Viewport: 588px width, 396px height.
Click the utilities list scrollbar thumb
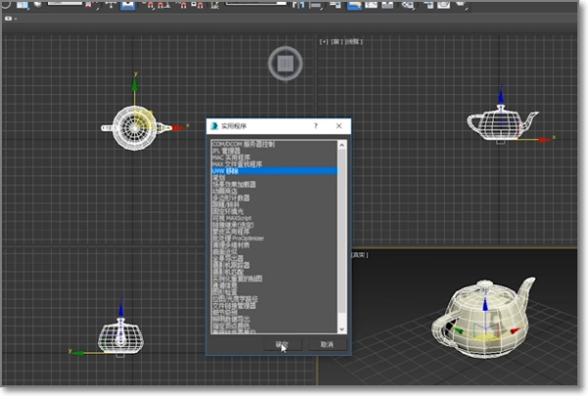click(x=342, y=230)
